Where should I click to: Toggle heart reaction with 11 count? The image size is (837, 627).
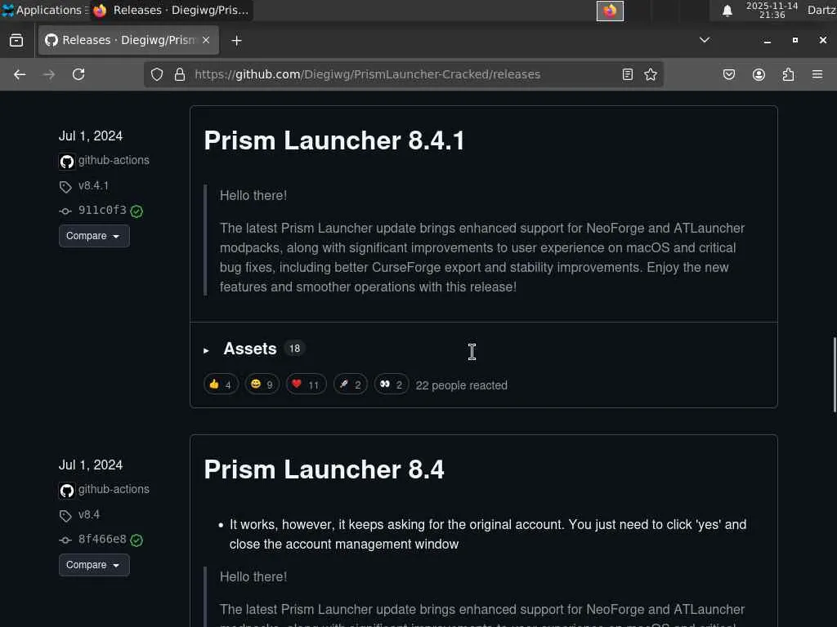(306, 385)
